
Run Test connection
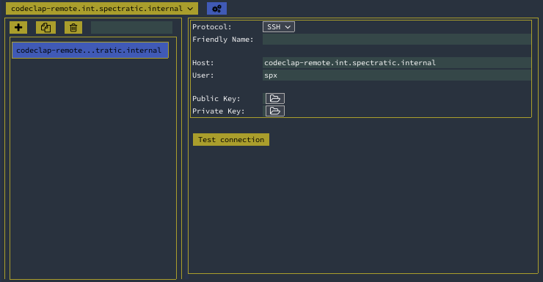[231, 140]
